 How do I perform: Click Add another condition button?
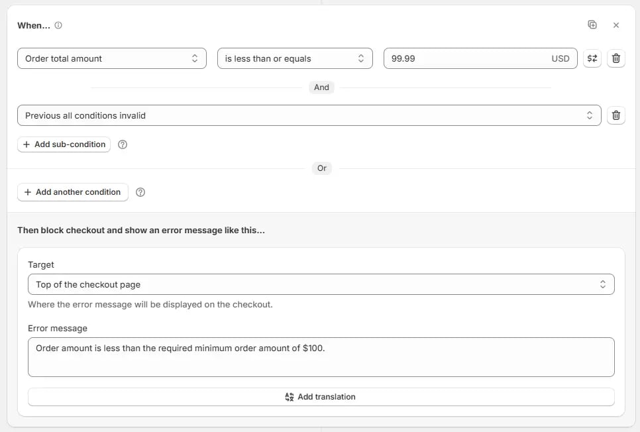click(x=73, y=192)
